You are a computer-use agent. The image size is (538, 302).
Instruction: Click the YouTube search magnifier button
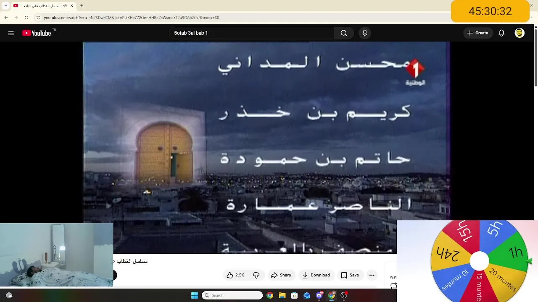tap(344, 33)
